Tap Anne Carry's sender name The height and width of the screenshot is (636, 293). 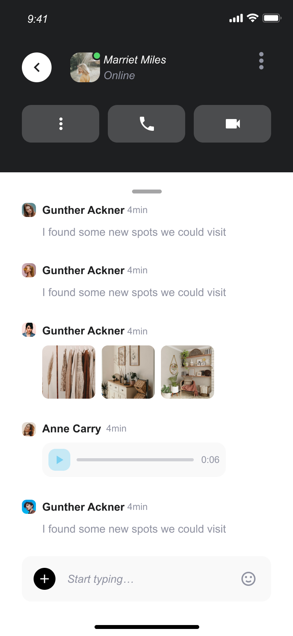pos(71,428)
